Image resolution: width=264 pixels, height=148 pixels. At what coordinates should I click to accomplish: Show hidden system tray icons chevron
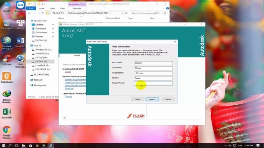[x=226, y=146]
